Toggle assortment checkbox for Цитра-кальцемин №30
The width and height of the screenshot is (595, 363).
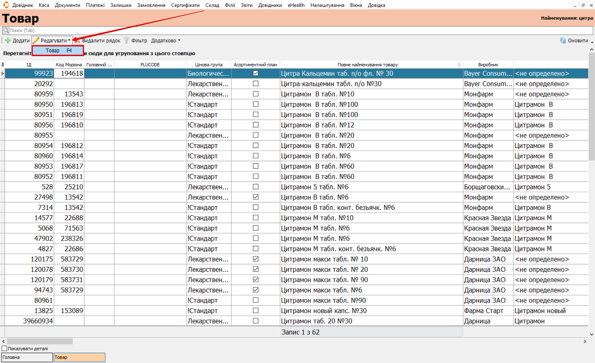click(255, 84)
